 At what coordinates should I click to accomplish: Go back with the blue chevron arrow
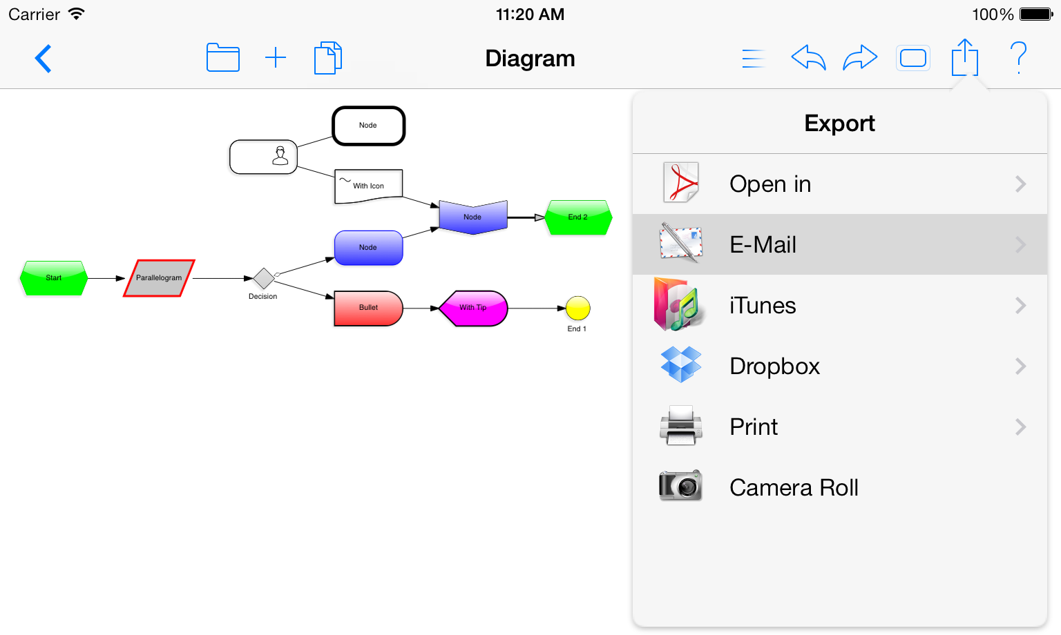[43, 59]
